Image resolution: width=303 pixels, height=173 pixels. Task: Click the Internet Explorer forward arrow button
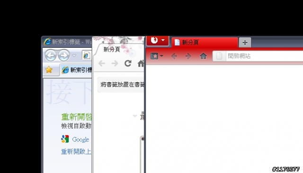click(x=64, y=56)
